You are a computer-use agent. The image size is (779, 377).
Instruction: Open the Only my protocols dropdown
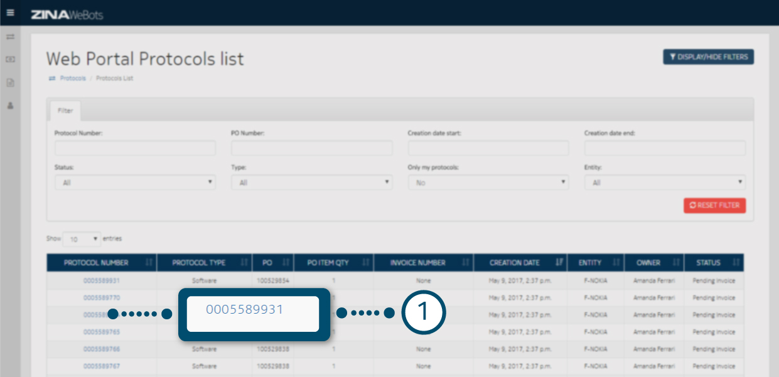click(x=488, y=183)
